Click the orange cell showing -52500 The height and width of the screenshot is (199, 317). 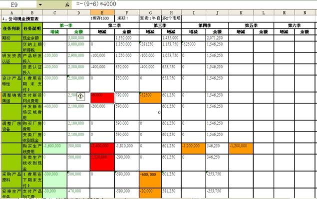[x=150, y=97]
